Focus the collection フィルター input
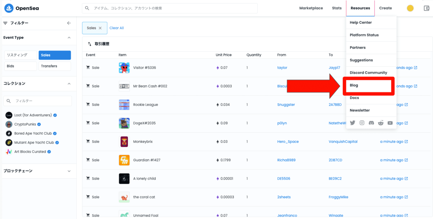This screenshot has height=219, width=433. pyautogui.click(x=38, y=101)
